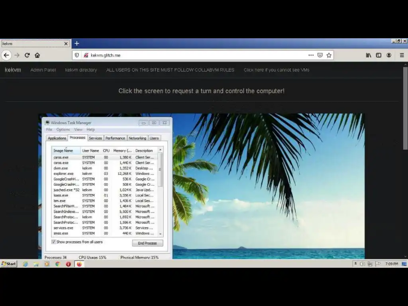
Task: Bookmark this page with star icon
Action: coord(329,55)
